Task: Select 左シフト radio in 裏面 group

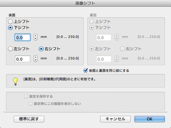Action: coord(92,49)
